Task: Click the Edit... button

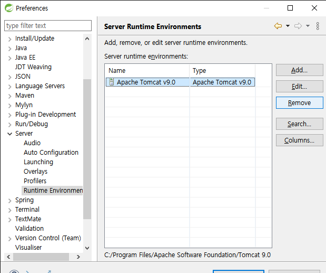Action: click(299, 86)
